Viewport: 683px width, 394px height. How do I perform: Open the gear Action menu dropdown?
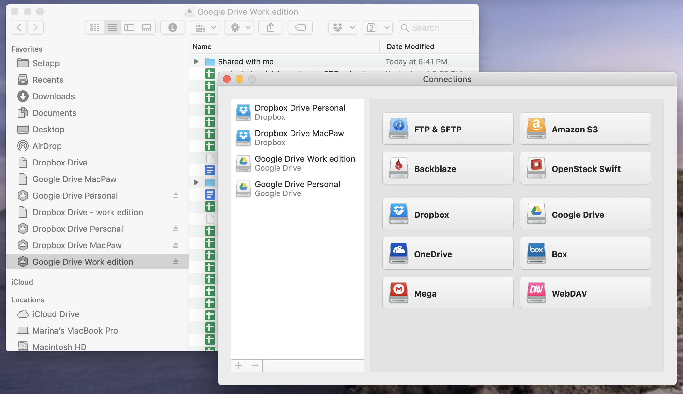(x=239, y=27)
